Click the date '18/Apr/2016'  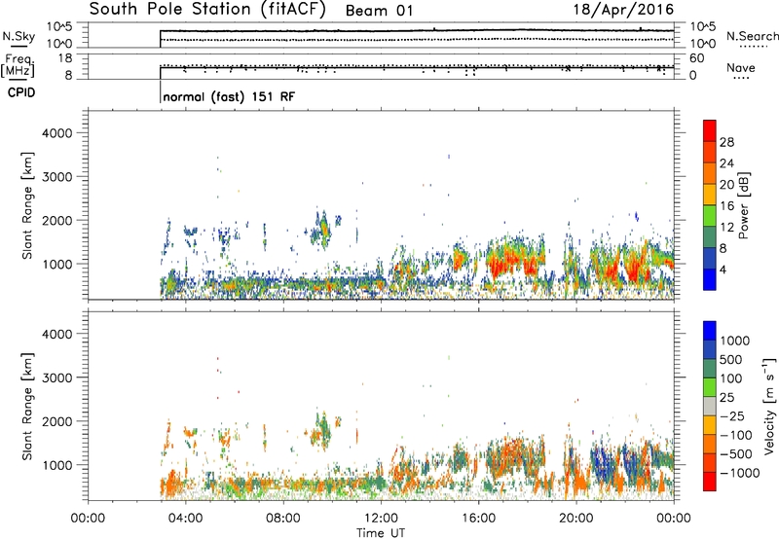623,10
